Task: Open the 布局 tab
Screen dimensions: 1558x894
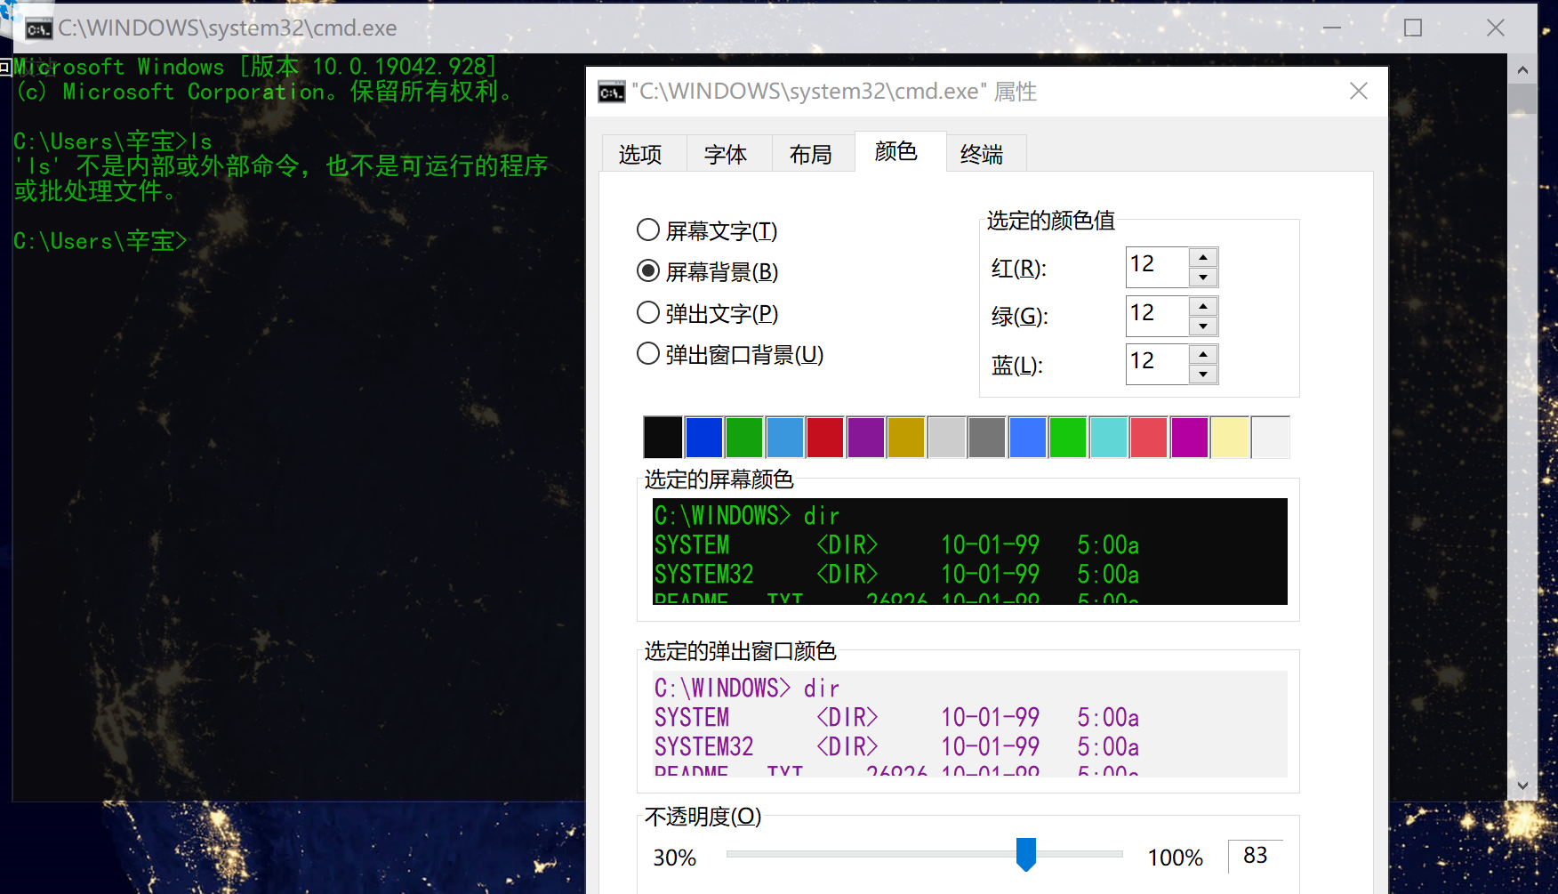Action: pyautogui.click(x=811, y=154)
